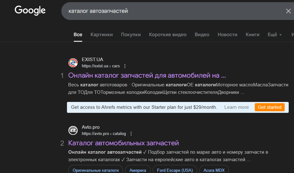Viewport: 294px width, 173px height.
Task: Click the https://avto.pro › catalog URL
Action: click(104, 134)
